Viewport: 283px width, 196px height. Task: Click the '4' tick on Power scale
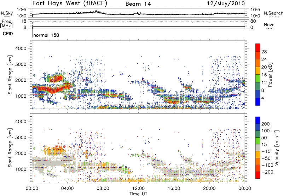click(x=263, y=98)
